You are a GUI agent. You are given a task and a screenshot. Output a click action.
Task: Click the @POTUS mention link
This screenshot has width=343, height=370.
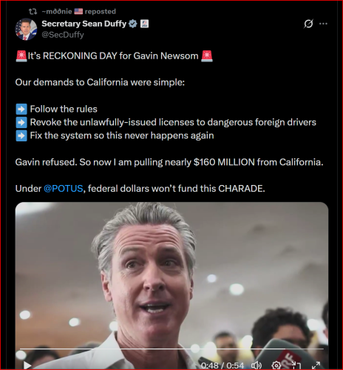pos(64,189)
